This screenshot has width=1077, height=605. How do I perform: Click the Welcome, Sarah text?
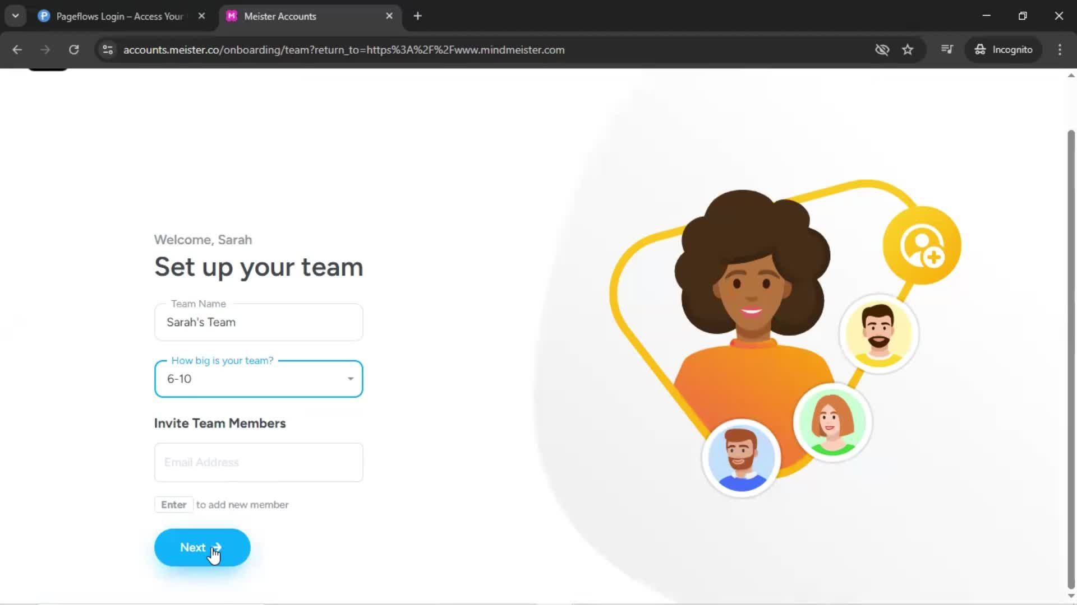[203, 240]
